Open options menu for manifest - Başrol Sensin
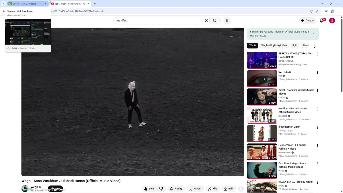 pyautogui.click(x=317, y=109)
